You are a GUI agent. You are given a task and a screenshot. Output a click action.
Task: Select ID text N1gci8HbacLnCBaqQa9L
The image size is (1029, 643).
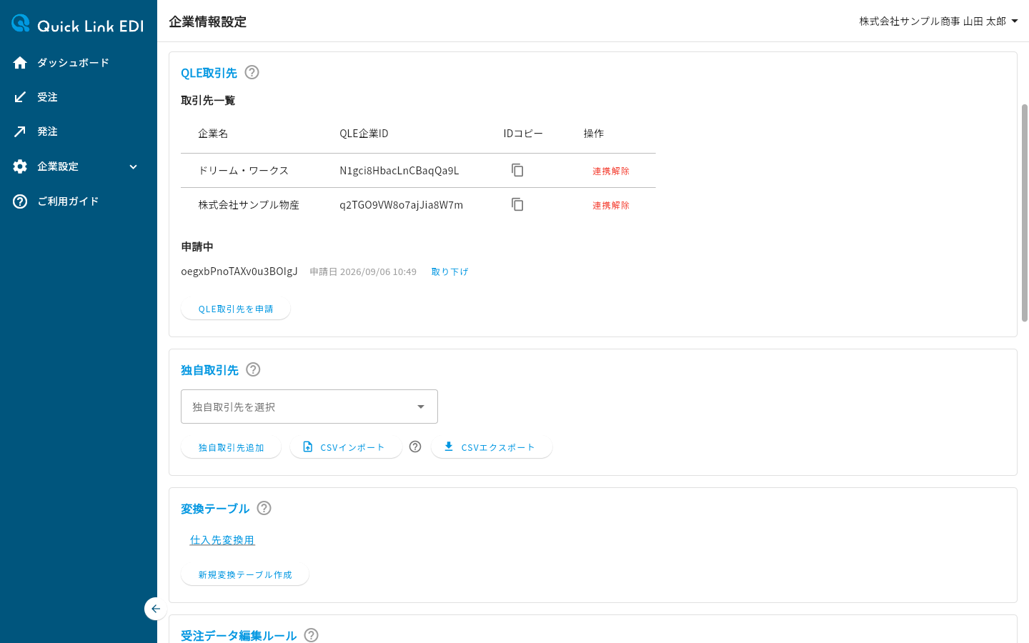[x=399, y=170]
